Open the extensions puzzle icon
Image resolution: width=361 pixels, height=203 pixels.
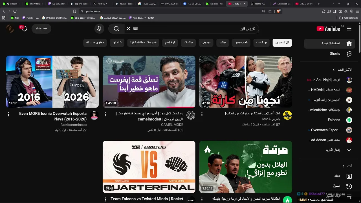tap(323, 11)
